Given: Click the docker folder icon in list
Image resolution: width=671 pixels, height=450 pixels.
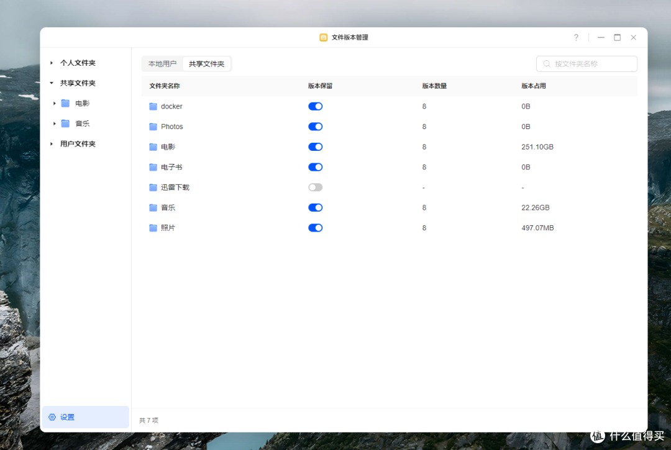Looking at the screenshot, I should (153, 106).
